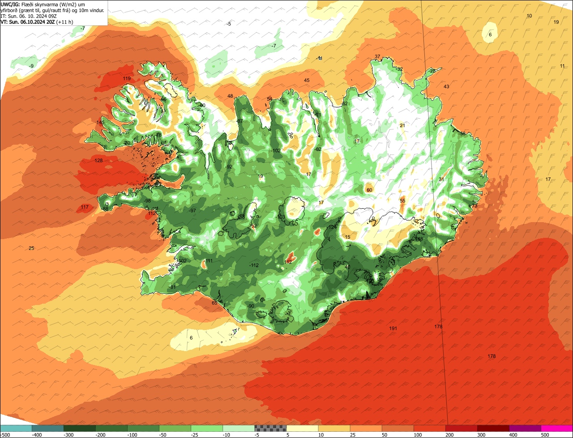Click the 31 value on the map
The height and width of the screenshot is (438, 573).
point(441,179)
